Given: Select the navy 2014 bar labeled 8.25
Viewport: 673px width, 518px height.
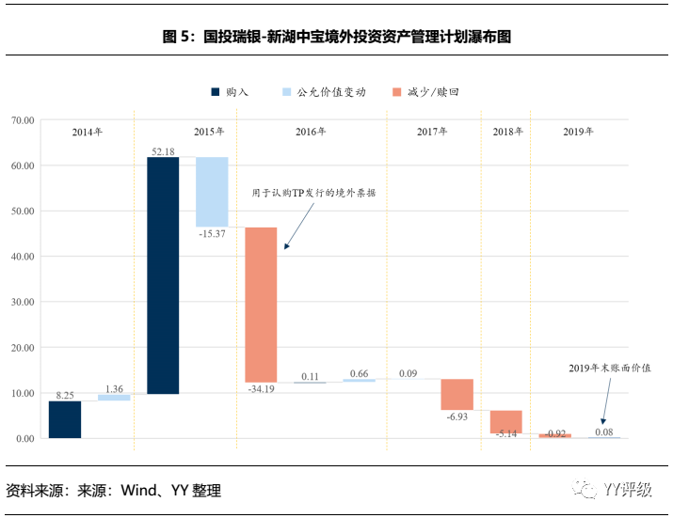Looking at the screenshot, I should coord(65,419).
